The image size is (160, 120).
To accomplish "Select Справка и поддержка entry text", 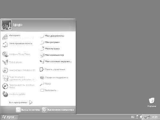I will 56,77.
